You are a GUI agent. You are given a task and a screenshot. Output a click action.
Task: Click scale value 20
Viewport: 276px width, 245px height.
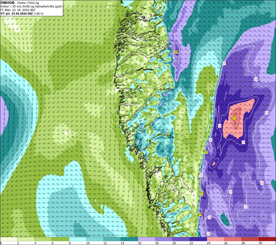174,243
